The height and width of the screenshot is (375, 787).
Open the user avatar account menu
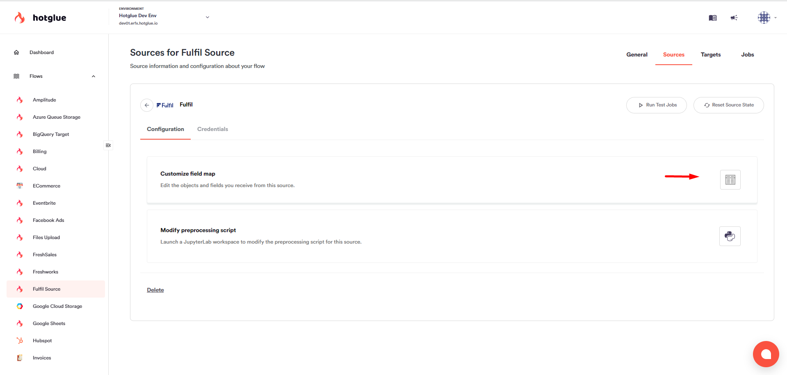766,18
